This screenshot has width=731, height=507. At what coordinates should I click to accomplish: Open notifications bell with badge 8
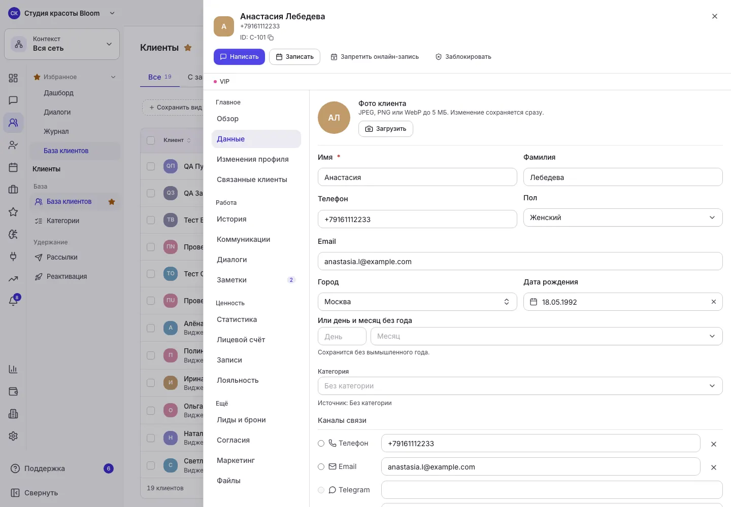point(13,301)
